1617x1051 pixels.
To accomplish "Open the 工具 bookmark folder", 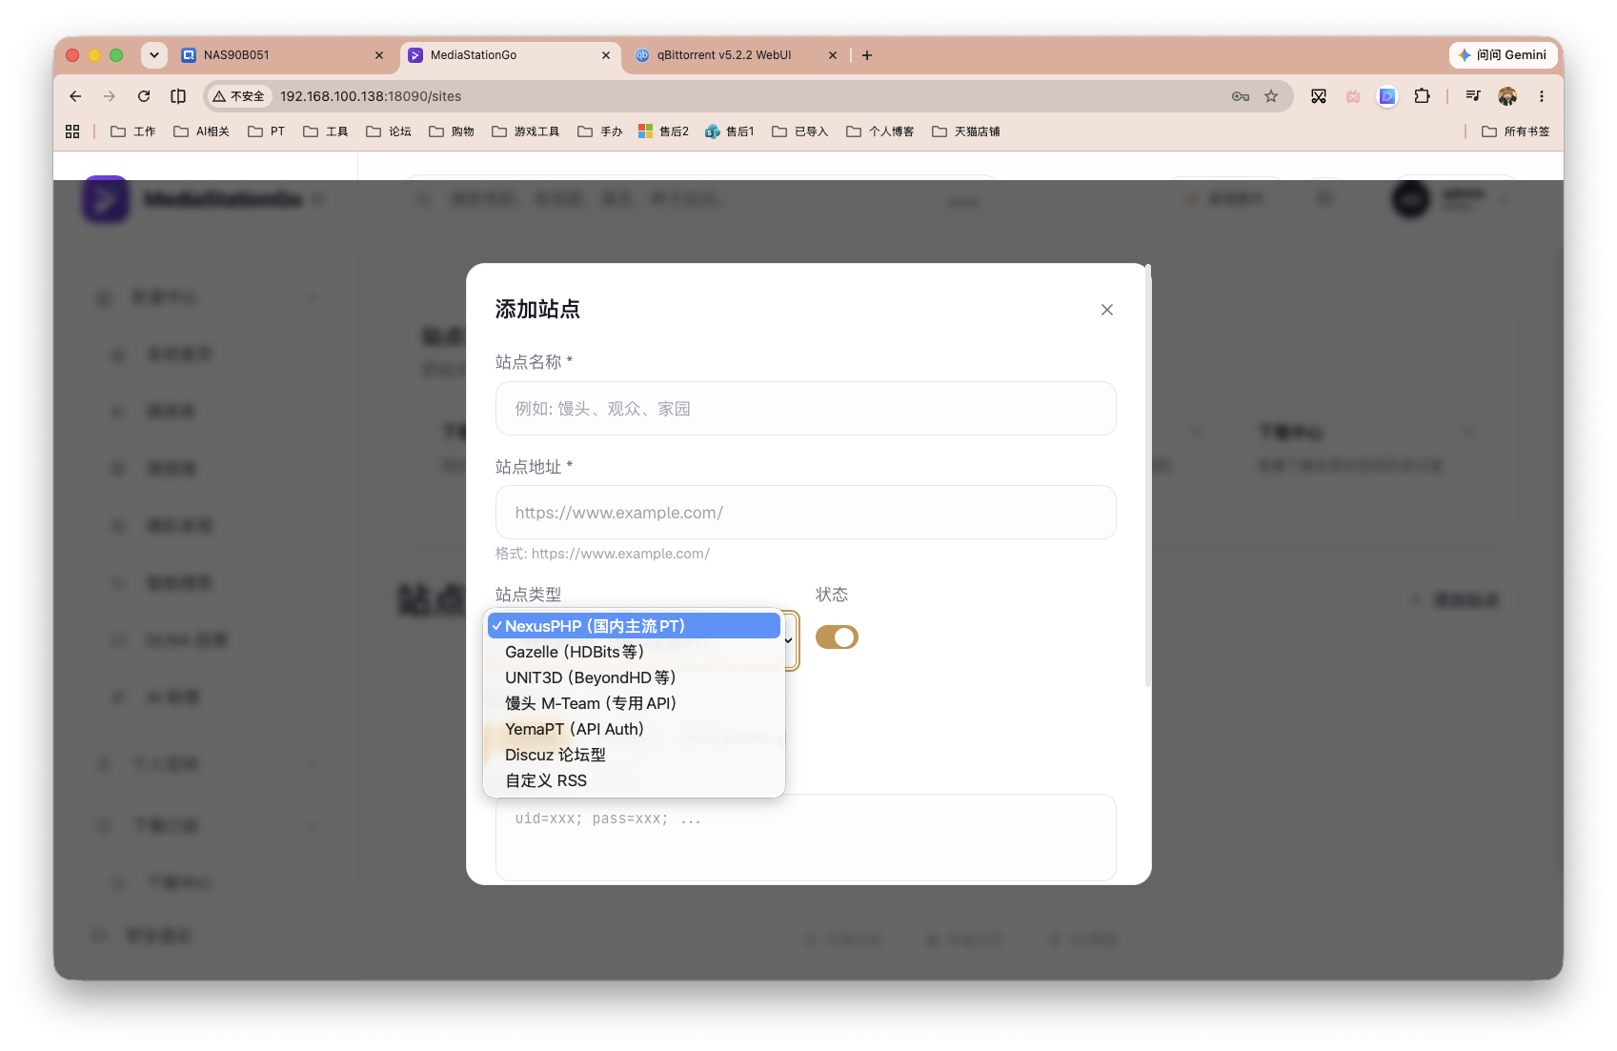I will (x=326, y=131).
